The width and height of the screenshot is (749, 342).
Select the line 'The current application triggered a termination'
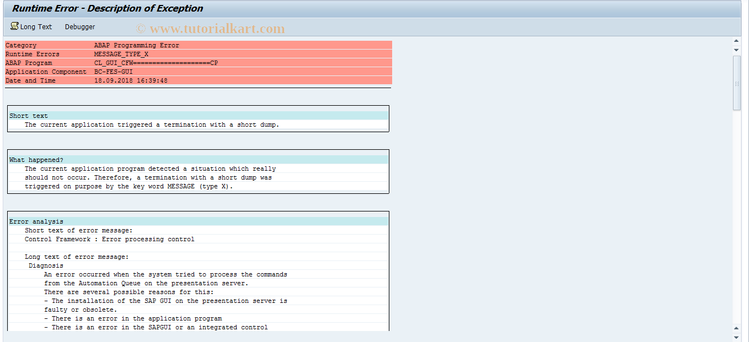click(x=152, y=124)
